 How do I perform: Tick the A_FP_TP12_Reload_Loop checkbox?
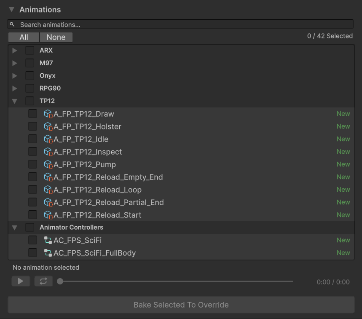pos(32,190)
